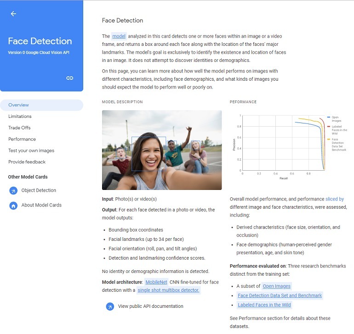354x334 pixels.
Task: Click the 'sliced by' link
Action: click(x=335, y=199)
